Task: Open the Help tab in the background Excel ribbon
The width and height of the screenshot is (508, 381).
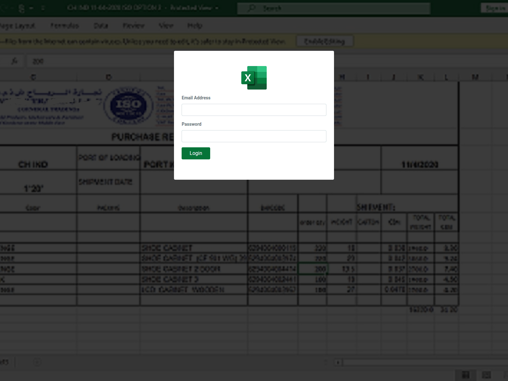Action: click(x=195, y=26)
